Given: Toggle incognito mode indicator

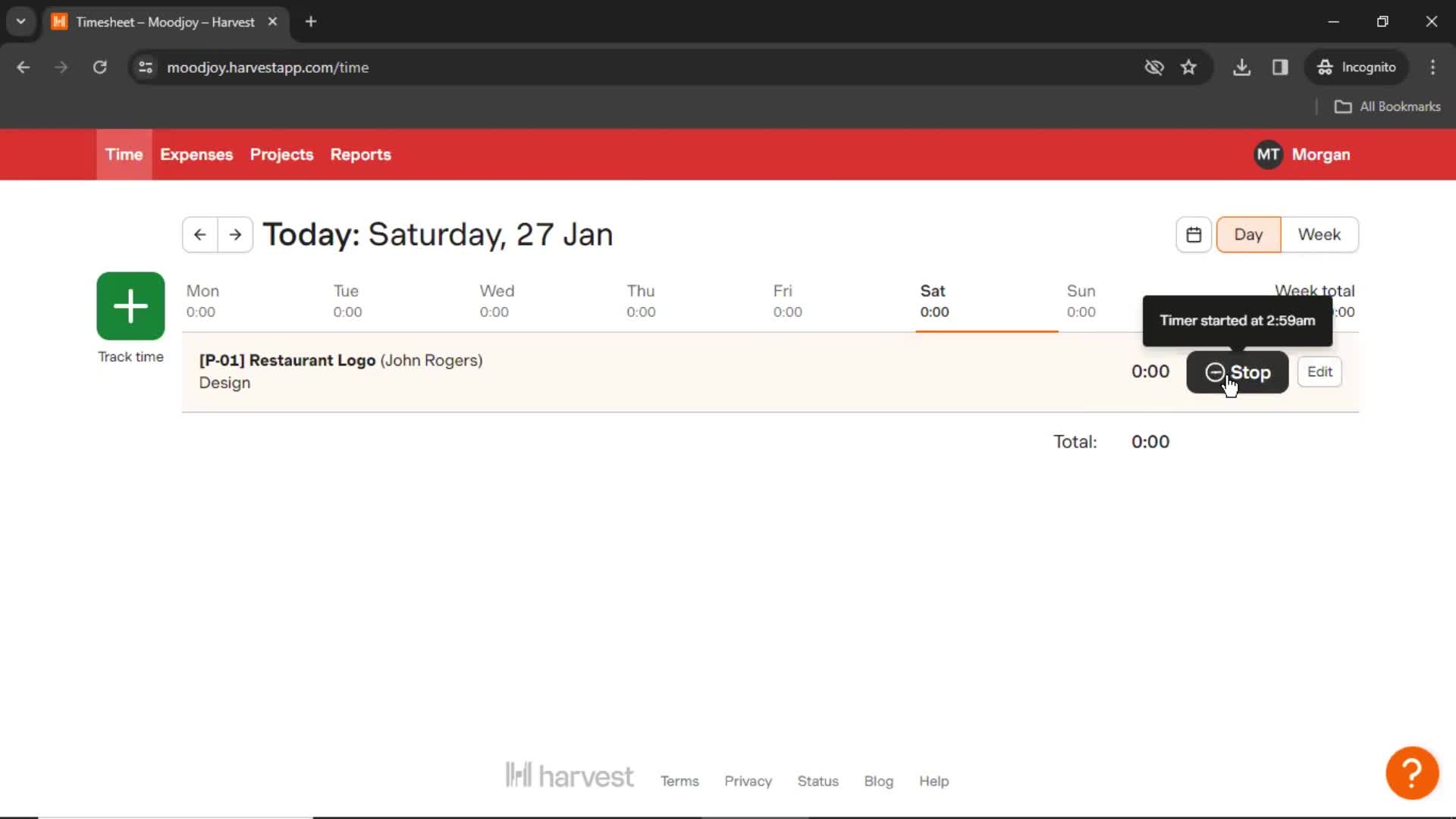Looking at the screenshot, I should 1356,67.
